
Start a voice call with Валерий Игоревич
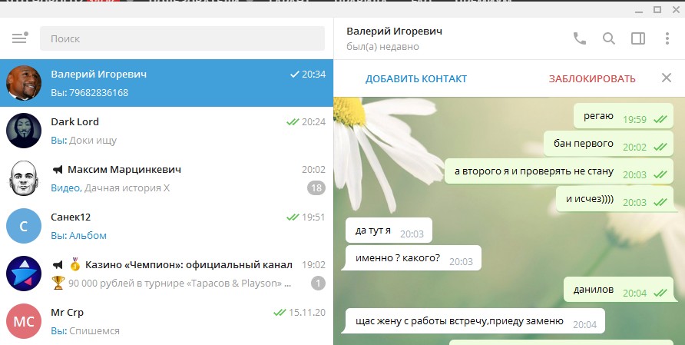[x=579, y=38]
